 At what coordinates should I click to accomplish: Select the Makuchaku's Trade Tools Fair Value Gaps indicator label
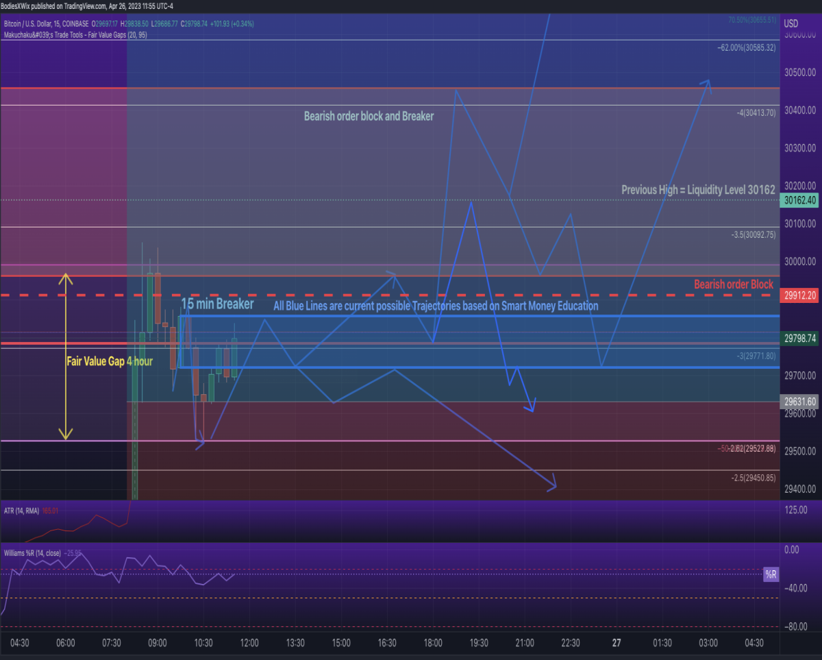(75, 34)
